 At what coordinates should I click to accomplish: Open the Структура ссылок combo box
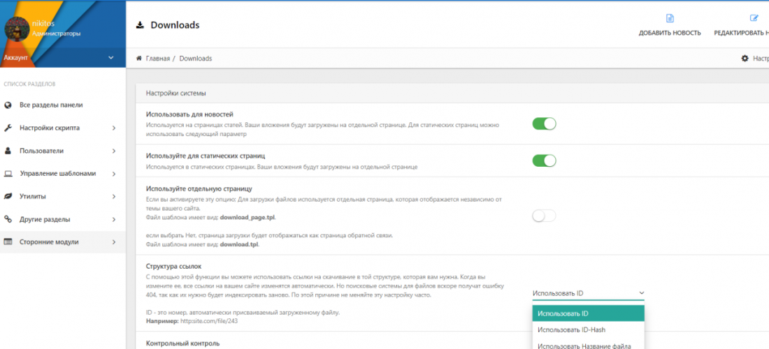[x=588, y=294]
